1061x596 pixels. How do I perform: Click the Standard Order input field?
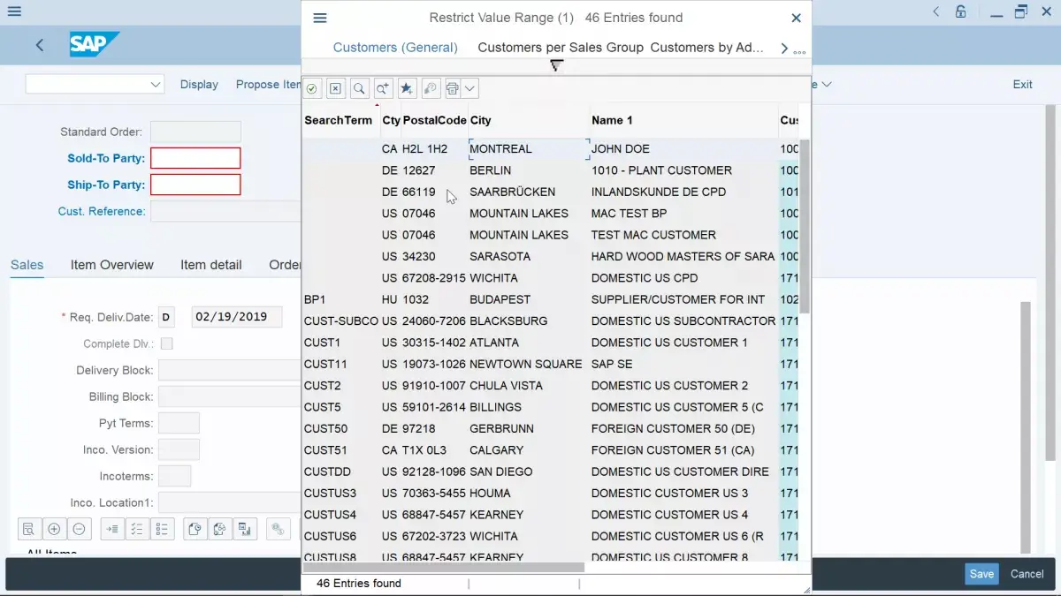point(195,132)
